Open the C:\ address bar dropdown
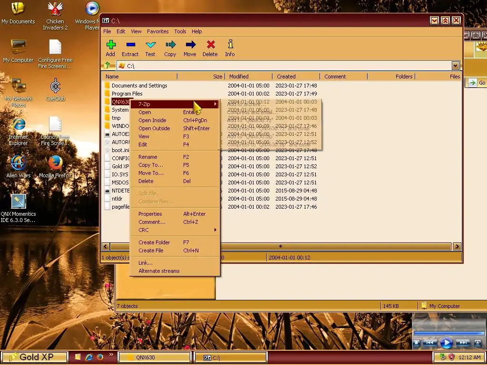This screenshot has width=487, height=365. pos(455,66)
